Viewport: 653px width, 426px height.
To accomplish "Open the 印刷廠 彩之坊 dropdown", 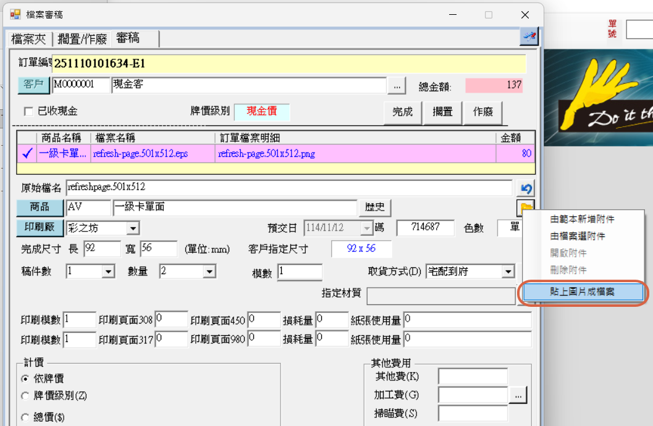I will click(x=133, y=229).
